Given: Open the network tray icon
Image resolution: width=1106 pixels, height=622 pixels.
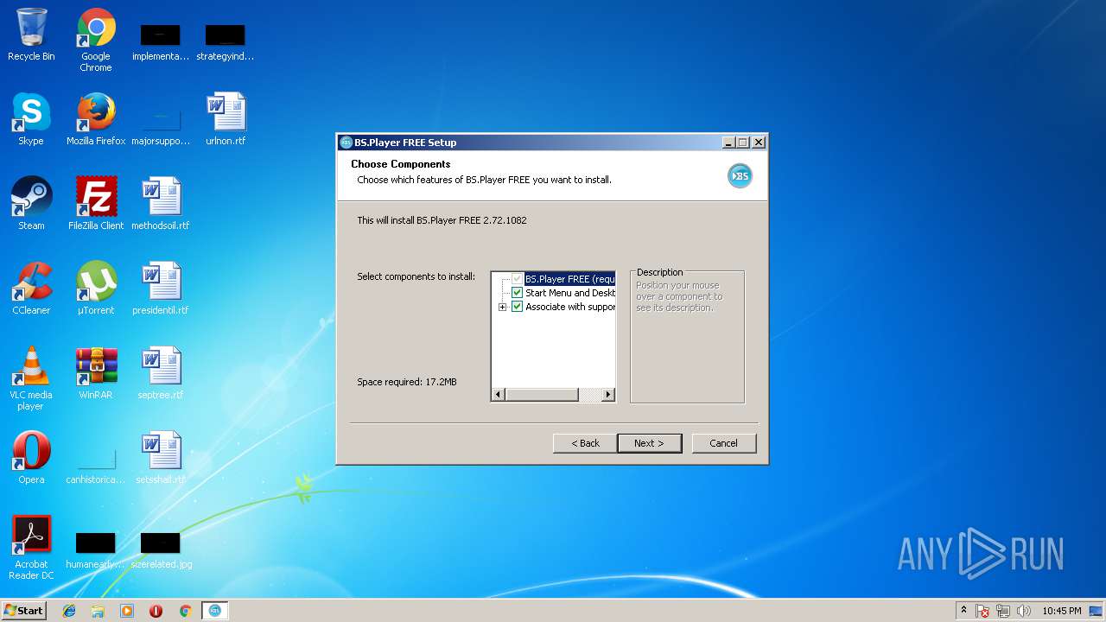Looking at the screenshot, I should 1003,611.
